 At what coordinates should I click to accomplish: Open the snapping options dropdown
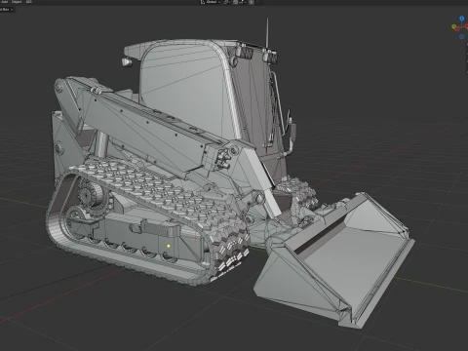pyautogui.click(x=242, y=2)
